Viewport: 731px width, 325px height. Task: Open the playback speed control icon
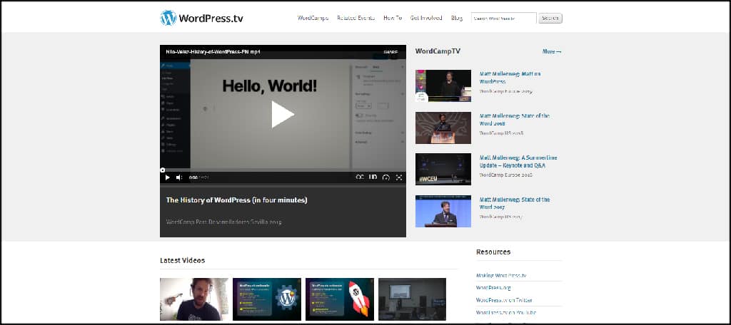click(386, 177)
